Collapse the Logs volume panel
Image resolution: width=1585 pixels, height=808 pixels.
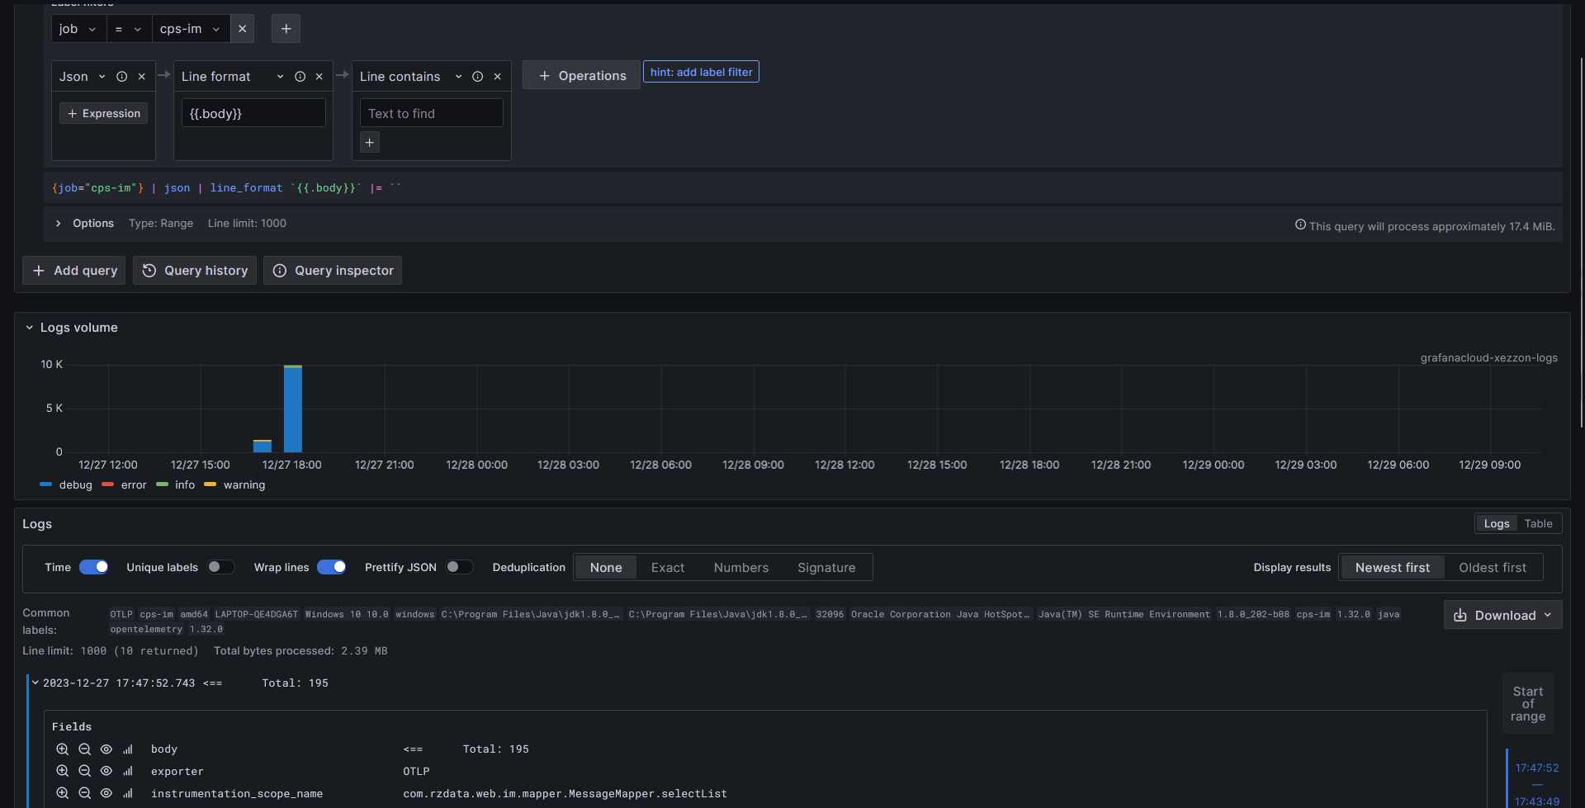coord(30,328)
